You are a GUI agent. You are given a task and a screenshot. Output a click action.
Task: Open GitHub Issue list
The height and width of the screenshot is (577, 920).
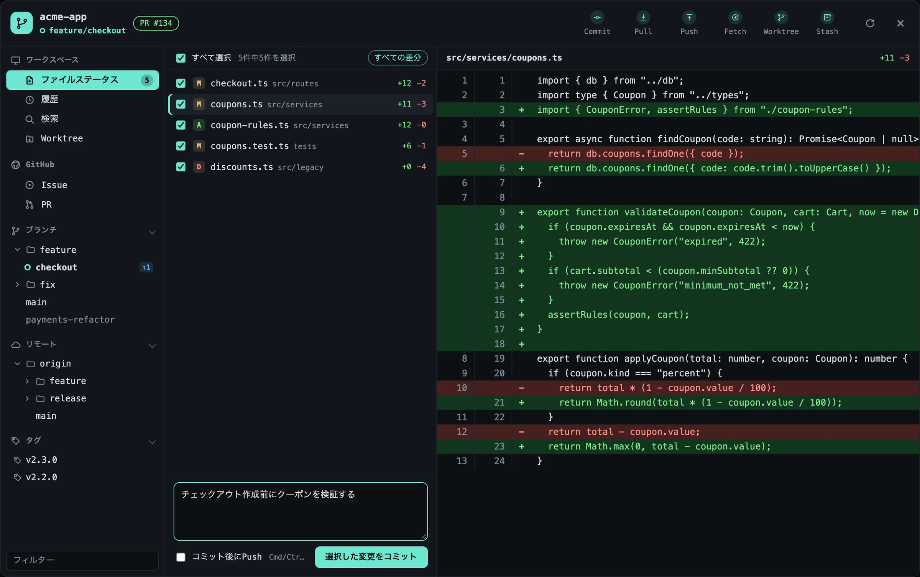pos(82,185)
